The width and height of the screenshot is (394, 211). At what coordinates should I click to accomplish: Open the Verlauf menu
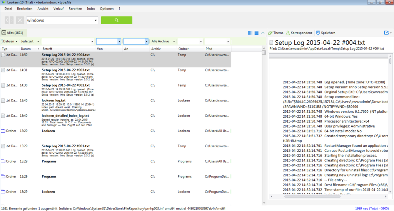click(x=58, y=9)
